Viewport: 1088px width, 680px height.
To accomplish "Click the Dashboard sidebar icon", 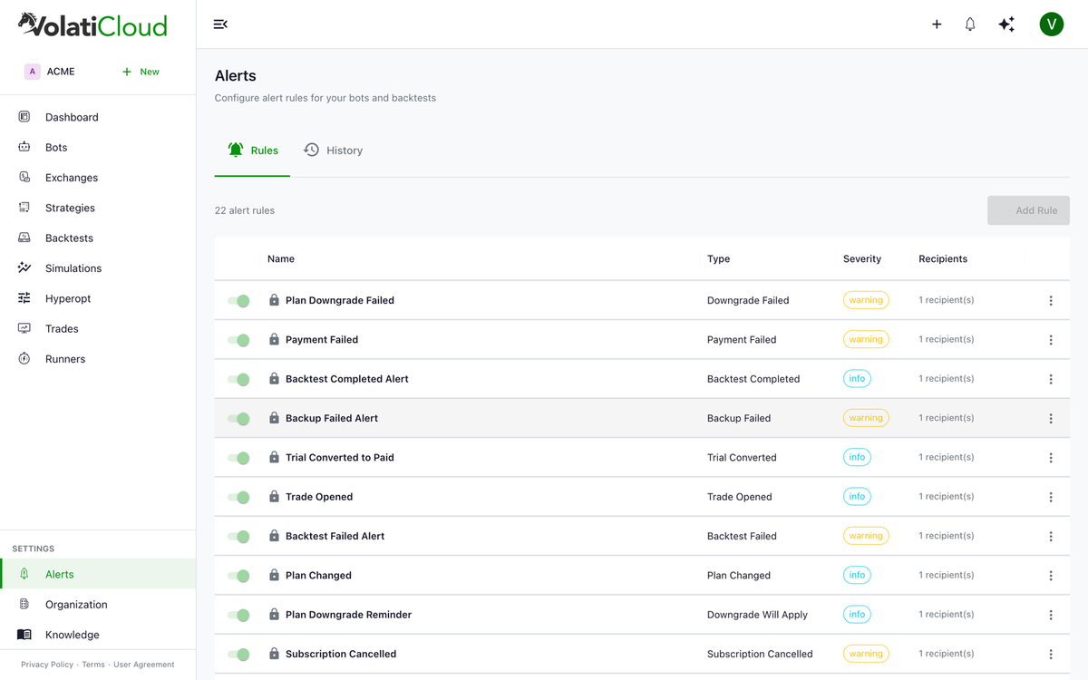I will coord(24,117).
